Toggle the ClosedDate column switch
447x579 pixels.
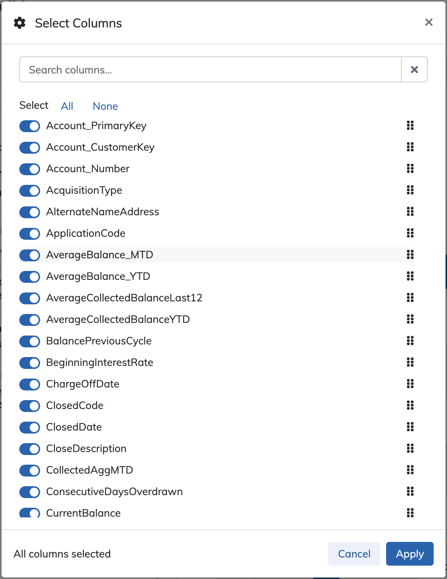(30, 428)
